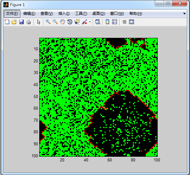Open the 桌面(D) menu
190x175 pixels.
click(99, 14)
